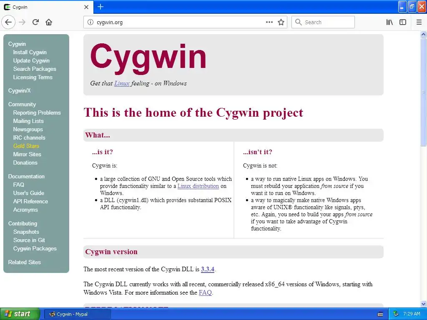Open Newsgroups sidebar link
The height and width of the screenshot is (320, 427).
click(28, 130)
